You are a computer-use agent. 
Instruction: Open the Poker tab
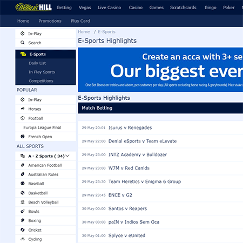coord(228,8)
